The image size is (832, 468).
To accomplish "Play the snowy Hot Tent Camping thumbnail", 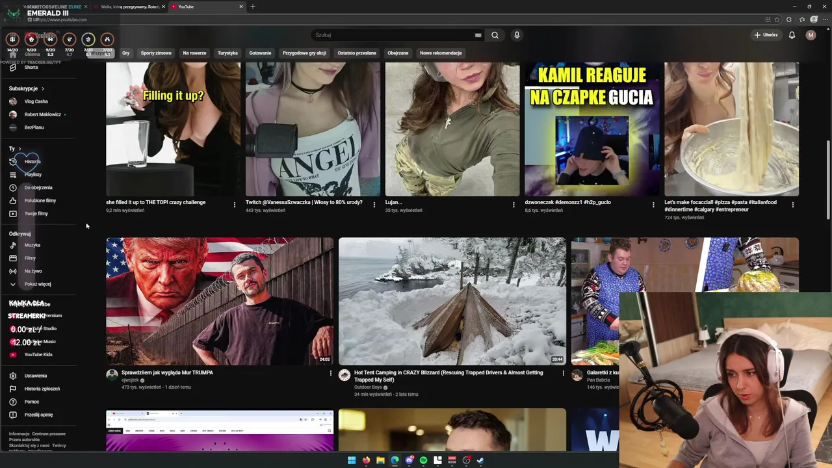I will (x=452, y=301).
